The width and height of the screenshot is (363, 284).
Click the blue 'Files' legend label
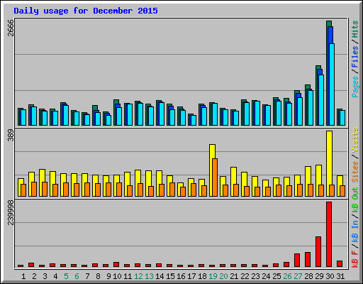355,56
